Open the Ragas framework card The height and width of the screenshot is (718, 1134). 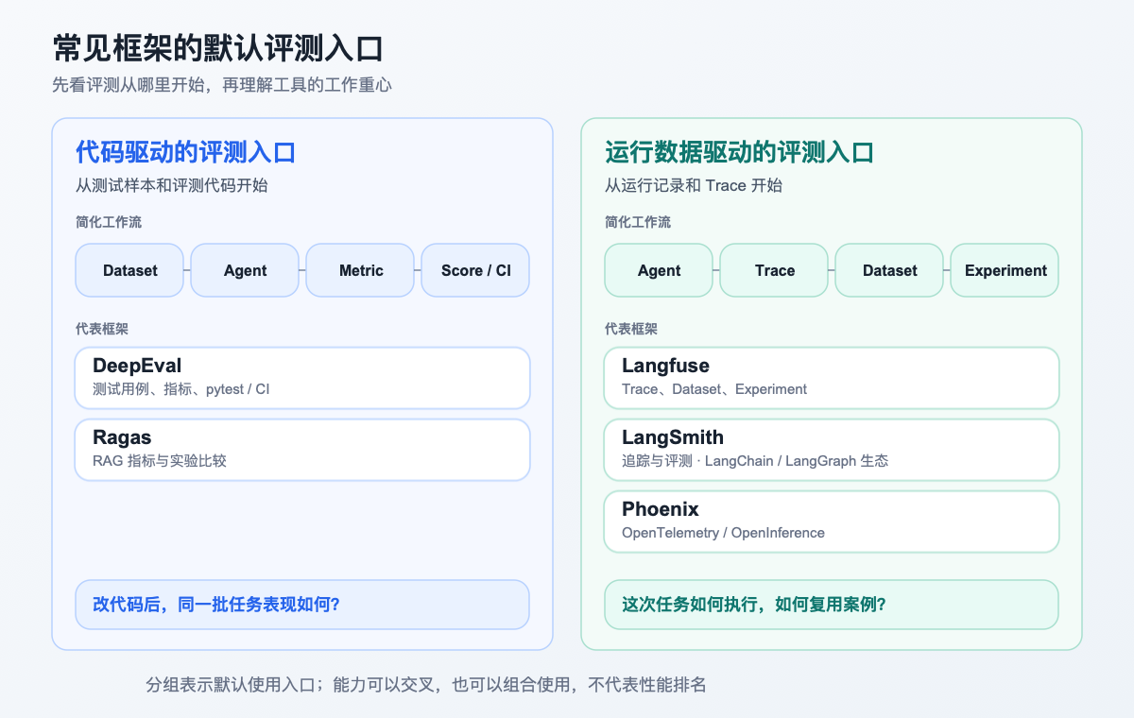(302, 450)
